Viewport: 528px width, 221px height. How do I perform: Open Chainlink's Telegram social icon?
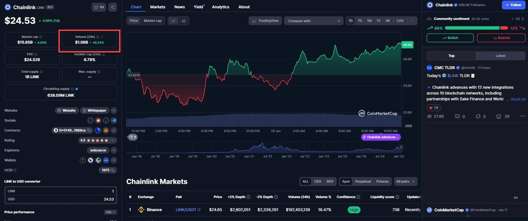pyautogui.click(x=114, y=120)
